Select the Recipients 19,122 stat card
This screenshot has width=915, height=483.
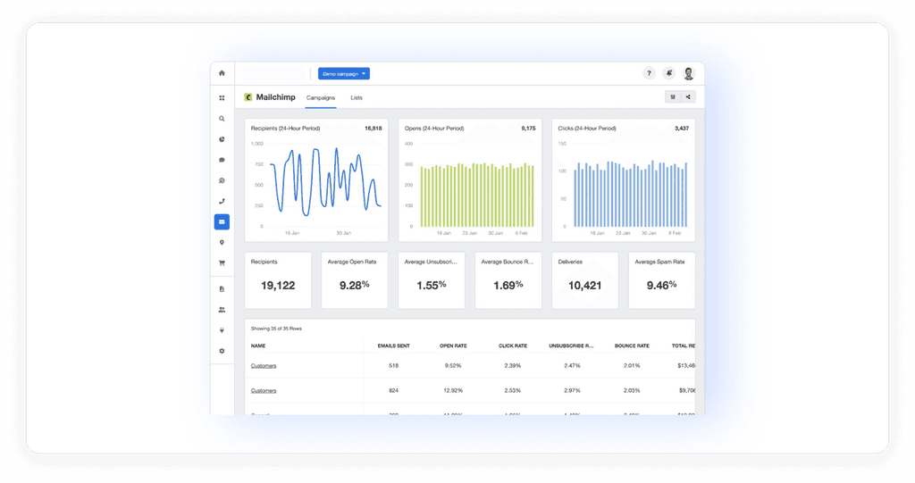point(278,280)
